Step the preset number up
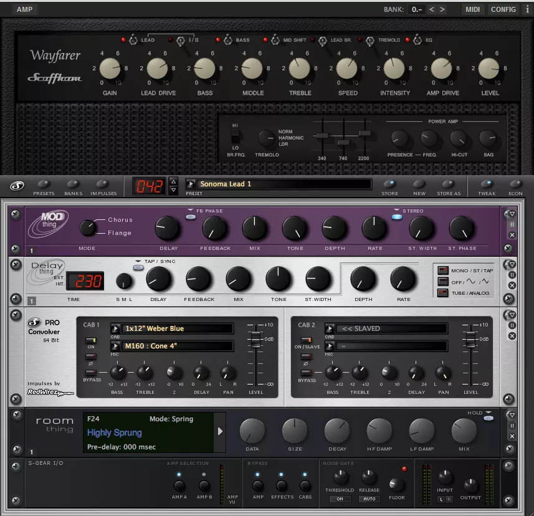The image size is (534, 516). pos(173,181)
